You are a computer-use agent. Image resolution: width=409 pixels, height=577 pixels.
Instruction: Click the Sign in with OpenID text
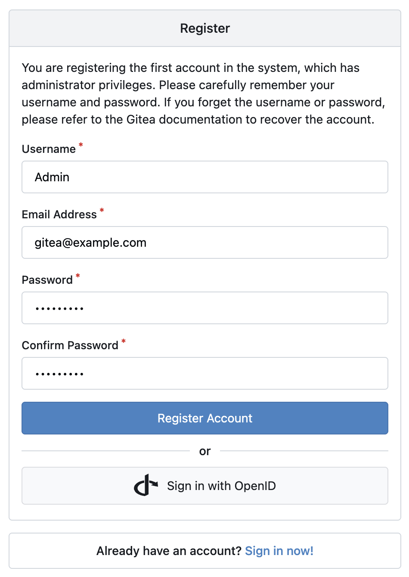(x=221, y=486)
